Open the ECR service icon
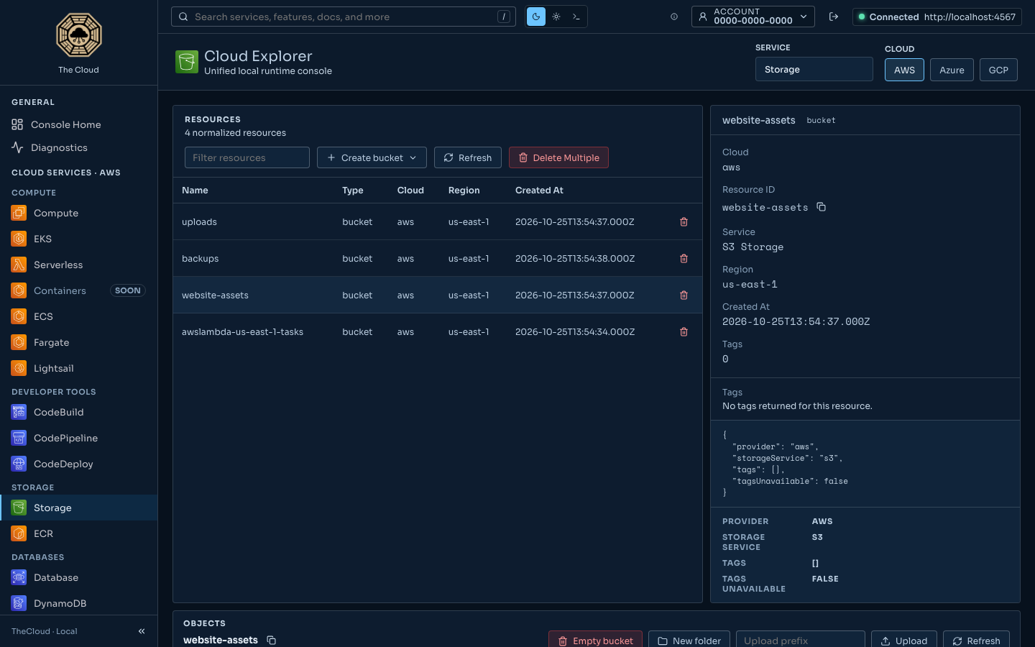This screenshot has width=1035, height=647. tap(19, 533)
